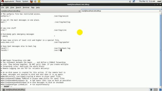Open the System menu
The height and width of the screenshot is (91, 162).
(25, 1)
